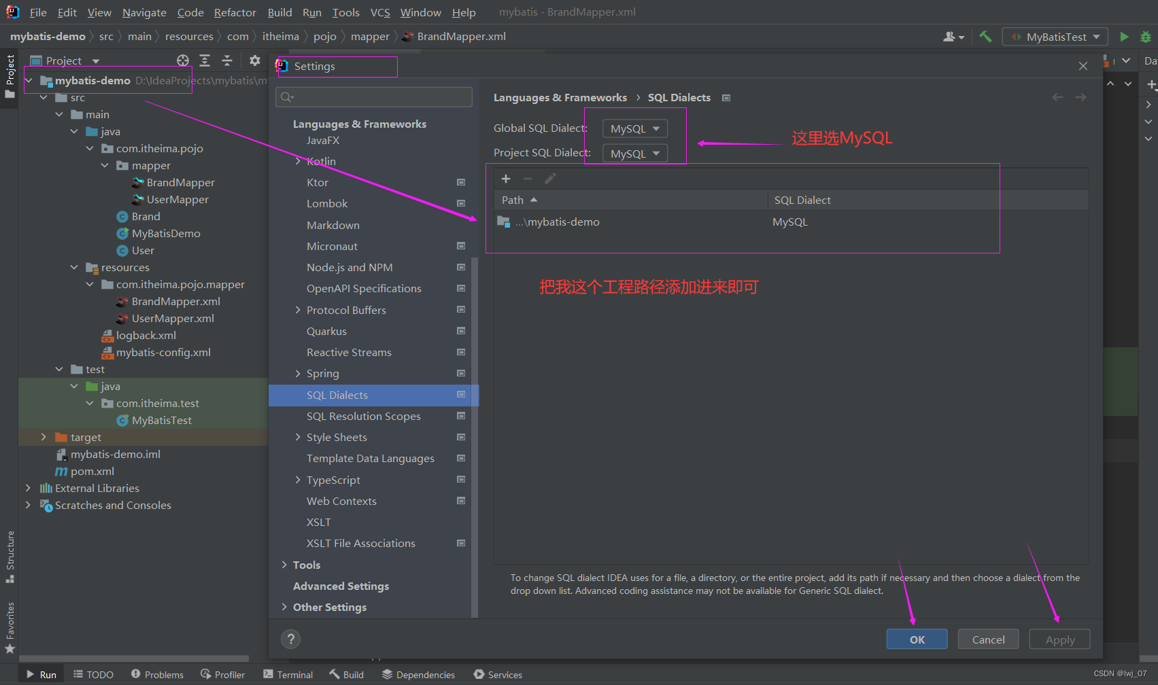Viewport: 1158px width, 685px height.
Task: Select MyBatisDemo class in tree
Action: (158, 233)
